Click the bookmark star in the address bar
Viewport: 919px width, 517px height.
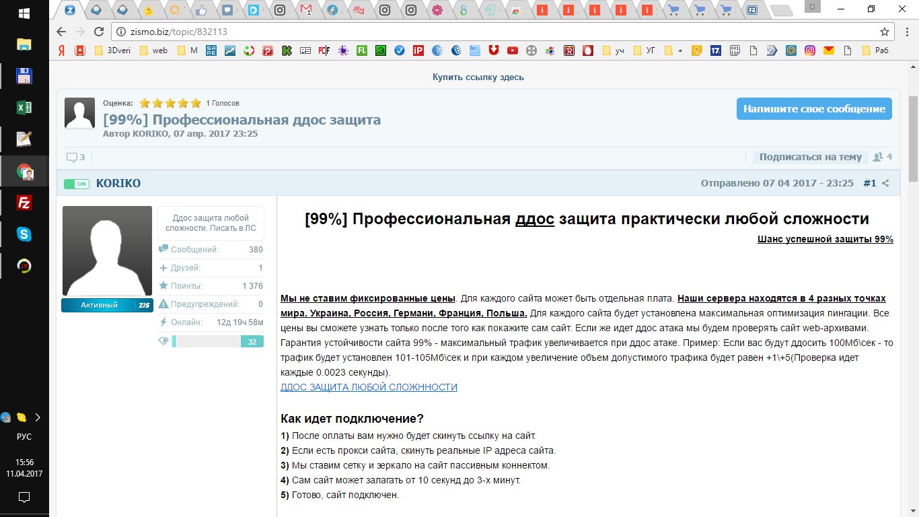point(885,32)
